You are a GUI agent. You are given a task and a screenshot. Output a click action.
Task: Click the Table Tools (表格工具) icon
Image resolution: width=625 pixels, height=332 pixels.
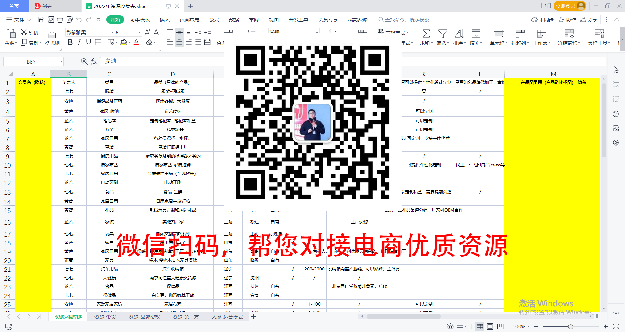click(x=599, y=34)
